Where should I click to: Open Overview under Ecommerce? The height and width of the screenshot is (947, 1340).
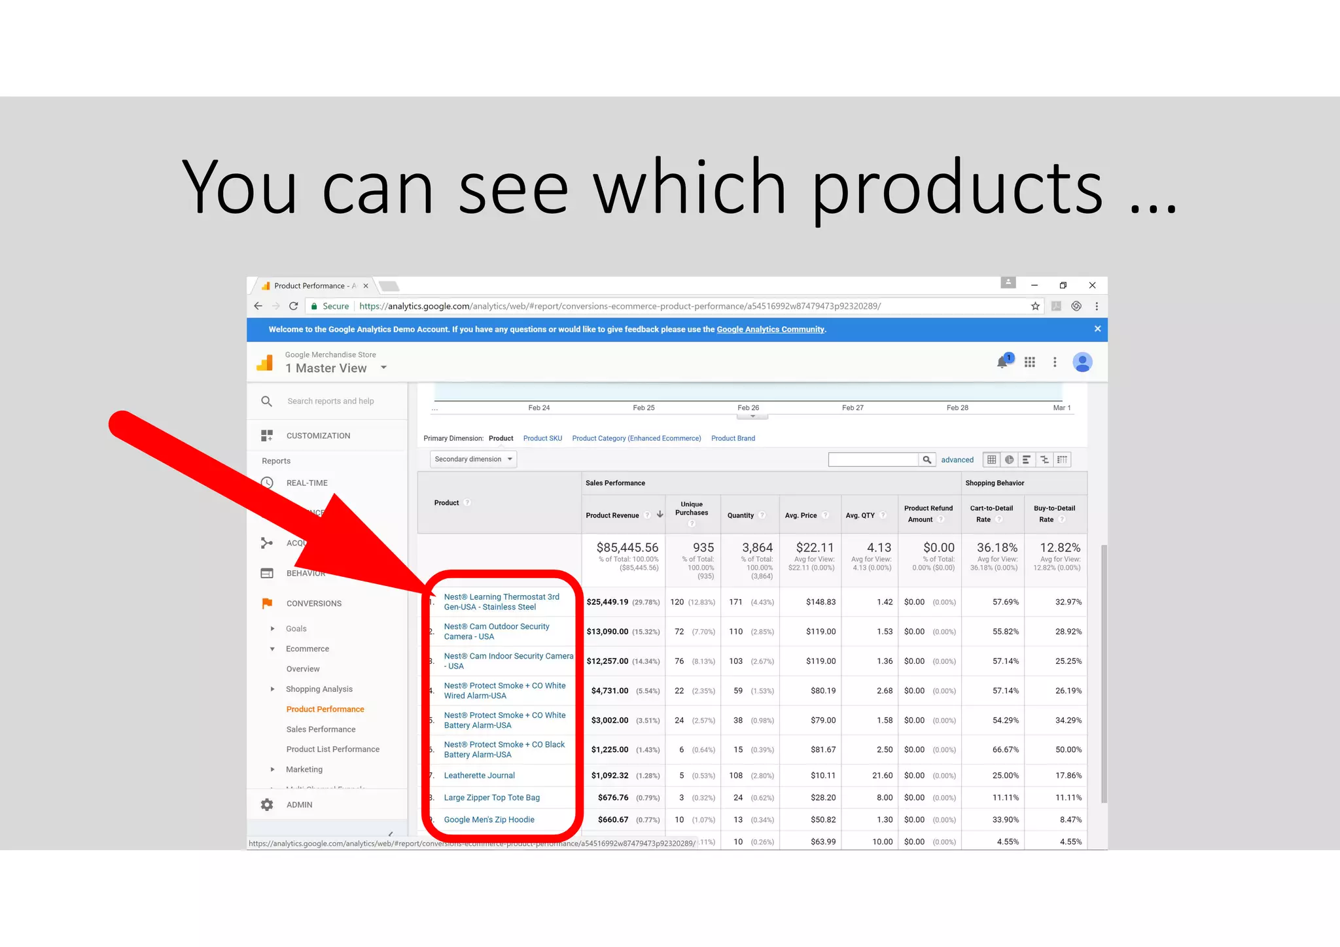(303, 669)
